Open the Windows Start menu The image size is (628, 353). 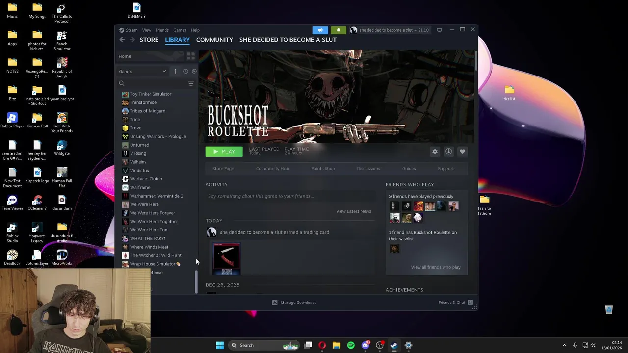coord(220,345)
